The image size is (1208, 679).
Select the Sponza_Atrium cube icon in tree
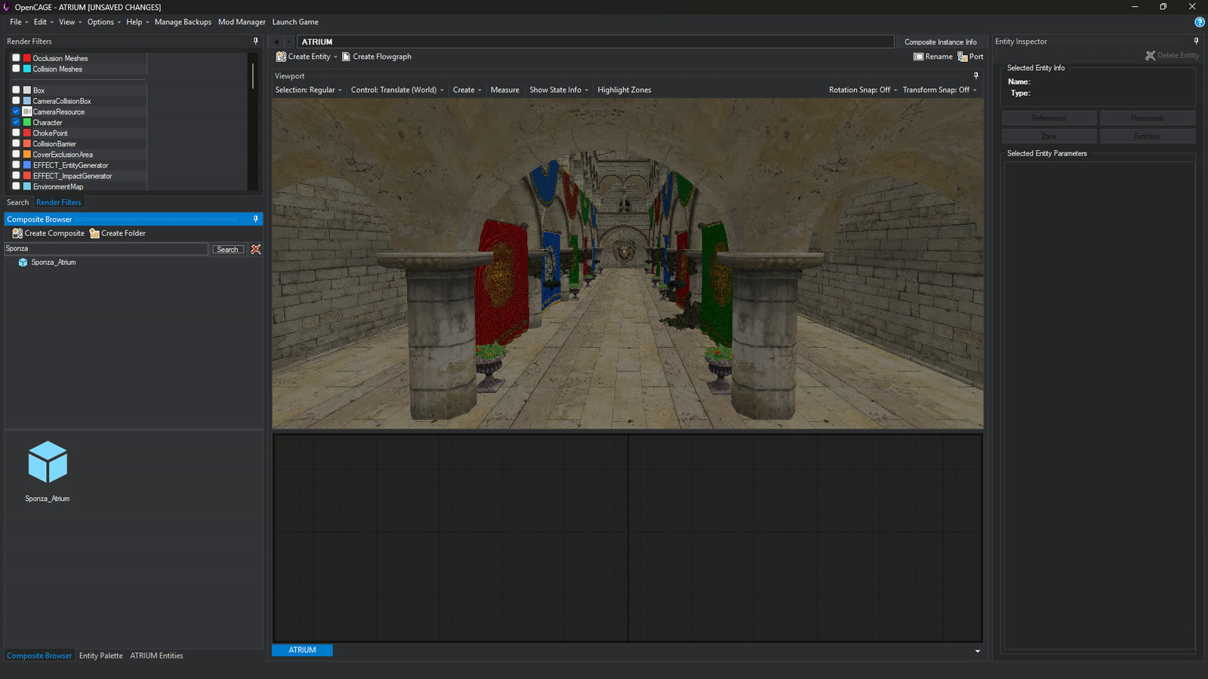pos(23,263)
